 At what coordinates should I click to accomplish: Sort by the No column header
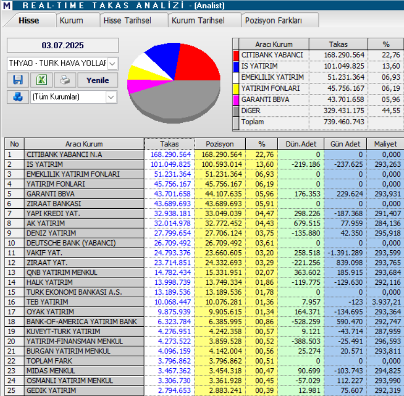[15, 144]
